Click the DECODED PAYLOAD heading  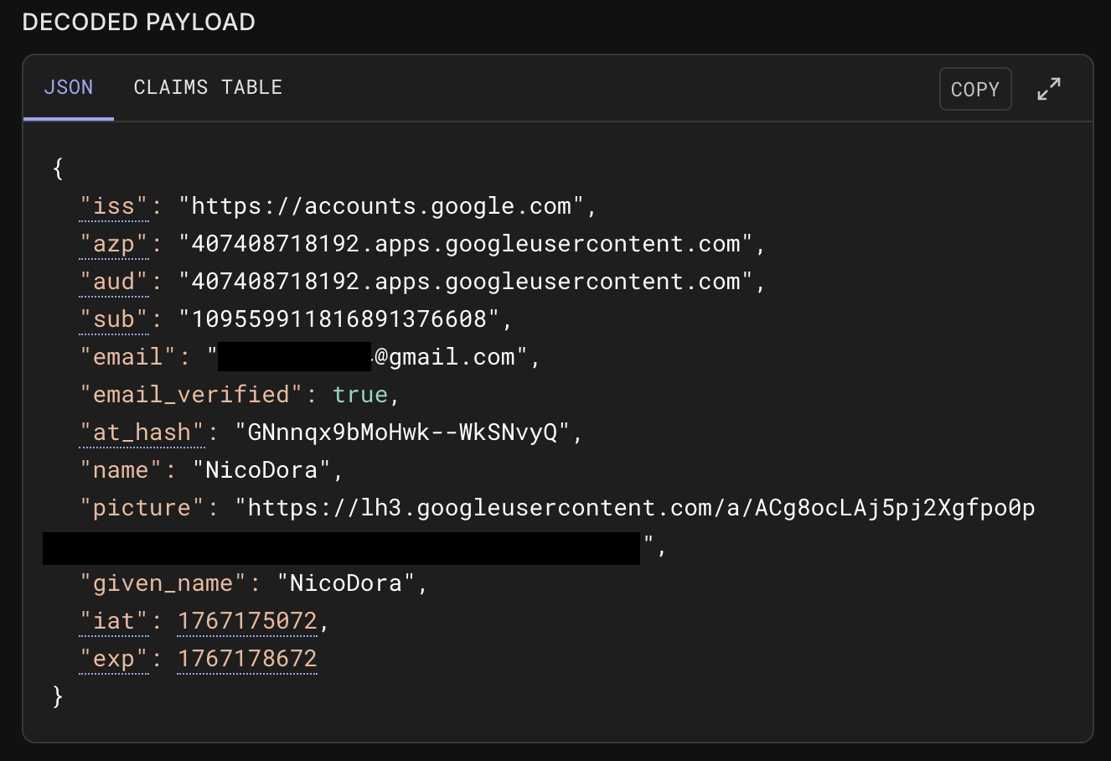(x=137, y=22)
